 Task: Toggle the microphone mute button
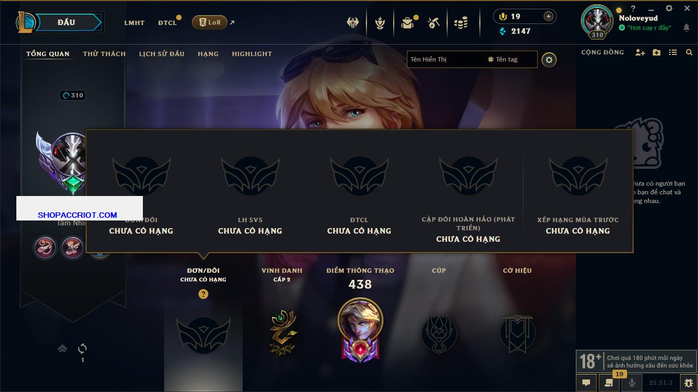[632, 382]
